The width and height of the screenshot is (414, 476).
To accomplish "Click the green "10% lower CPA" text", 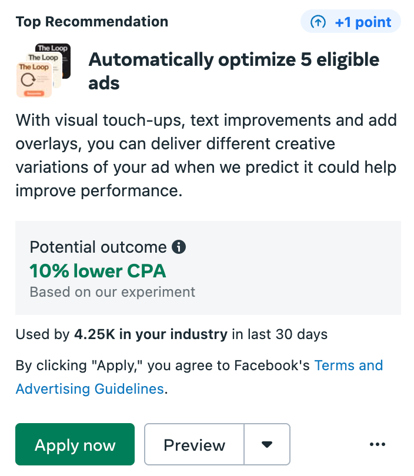I will [x=98, y=271].
